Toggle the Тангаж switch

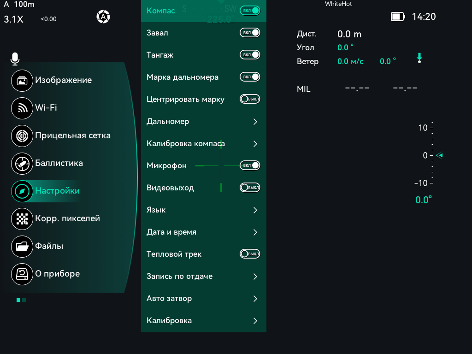[x=250, y=55]
